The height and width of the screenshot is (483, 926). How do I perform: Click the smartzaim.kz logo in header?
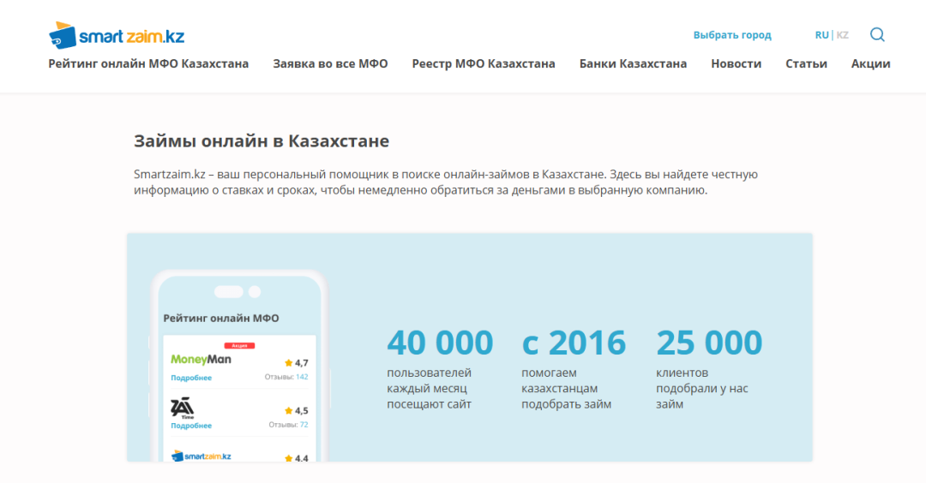(117, 35)
